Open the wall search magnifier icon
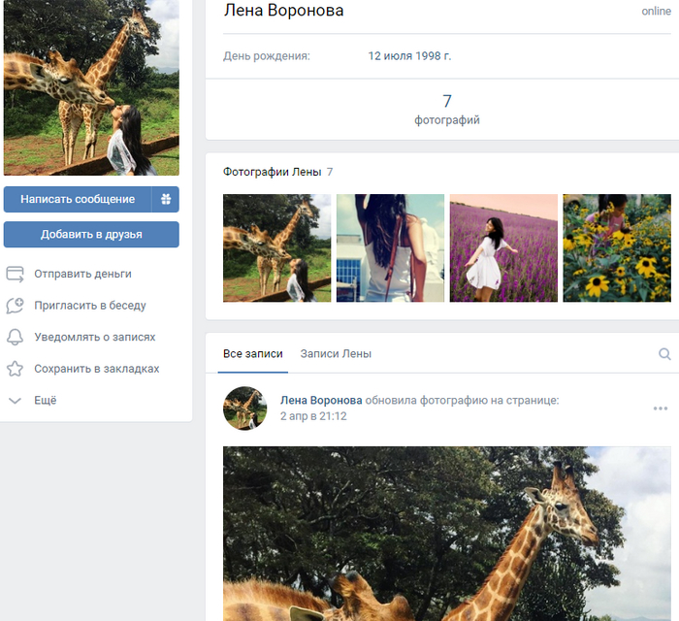 664,354
